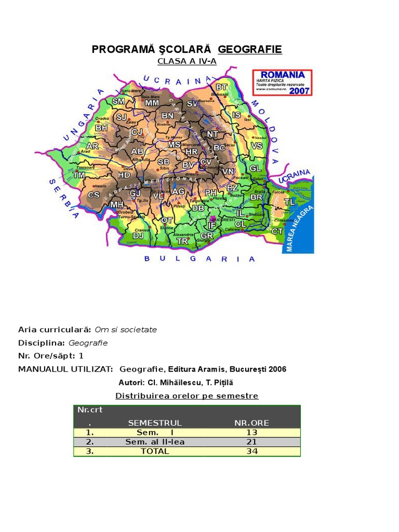
Task: Click the 'BULGARIA' label below the map
Action: [x=199, y=259]
